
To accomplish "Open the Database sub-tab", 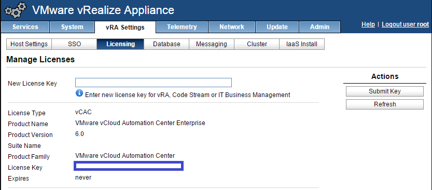I will (x=166, y=44).
